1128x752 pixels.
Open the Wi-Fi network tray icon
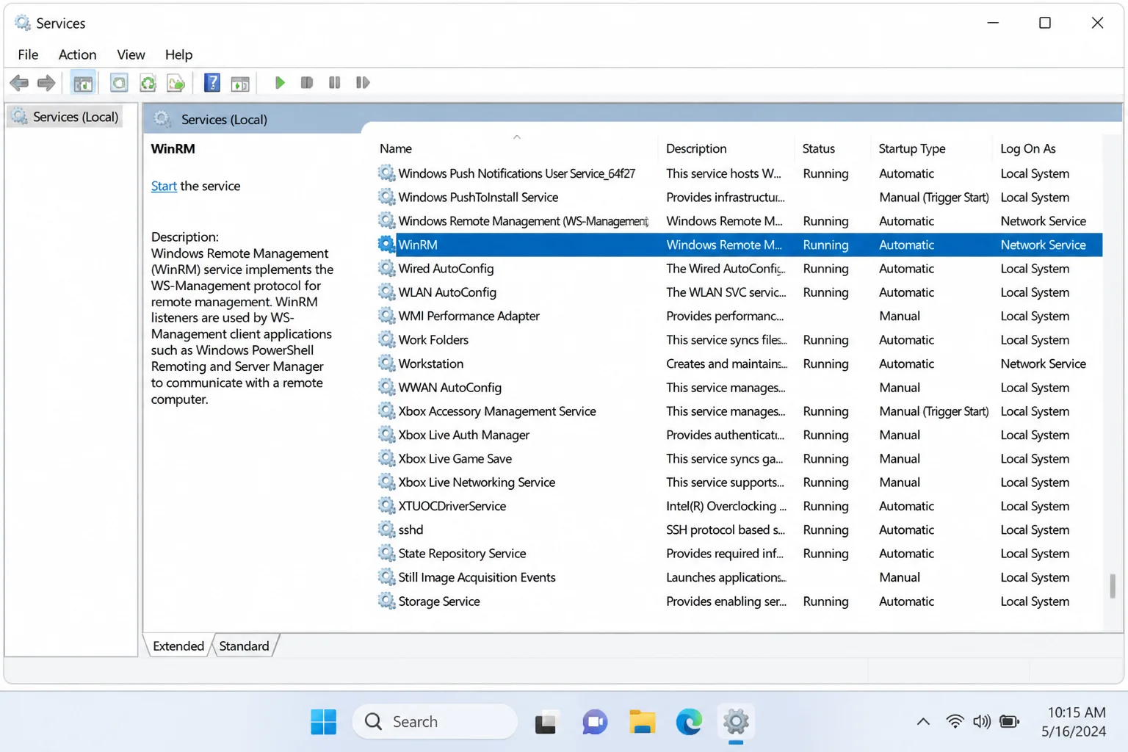point(955,722)
